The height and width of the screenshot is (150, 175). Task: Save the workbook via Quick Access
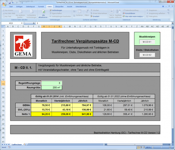tap(10, 2)
